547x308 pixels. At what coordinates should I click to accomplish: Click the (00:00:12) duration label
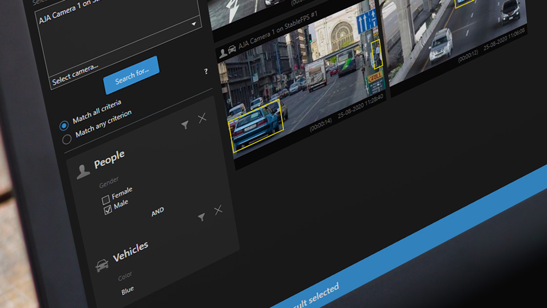pos(468,56)
